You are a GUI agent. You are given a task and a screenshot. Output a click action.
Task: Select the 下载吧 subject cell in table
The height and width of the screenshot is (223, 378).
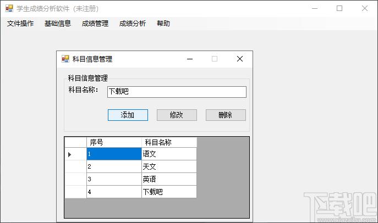coord(169,192)
